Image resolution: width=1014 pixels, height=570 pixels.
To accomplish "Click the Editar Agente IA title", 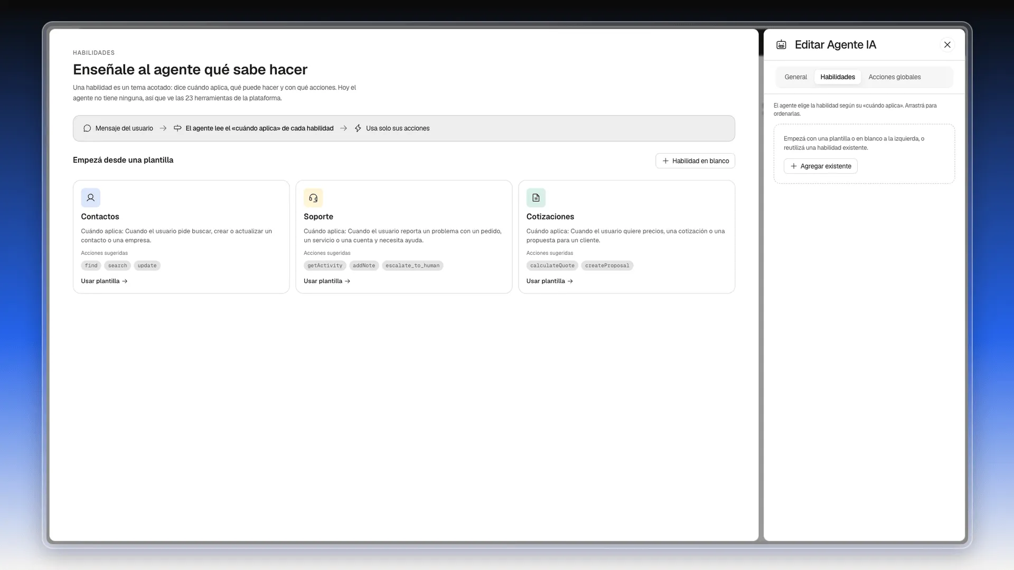I will (x=835, y=45).
